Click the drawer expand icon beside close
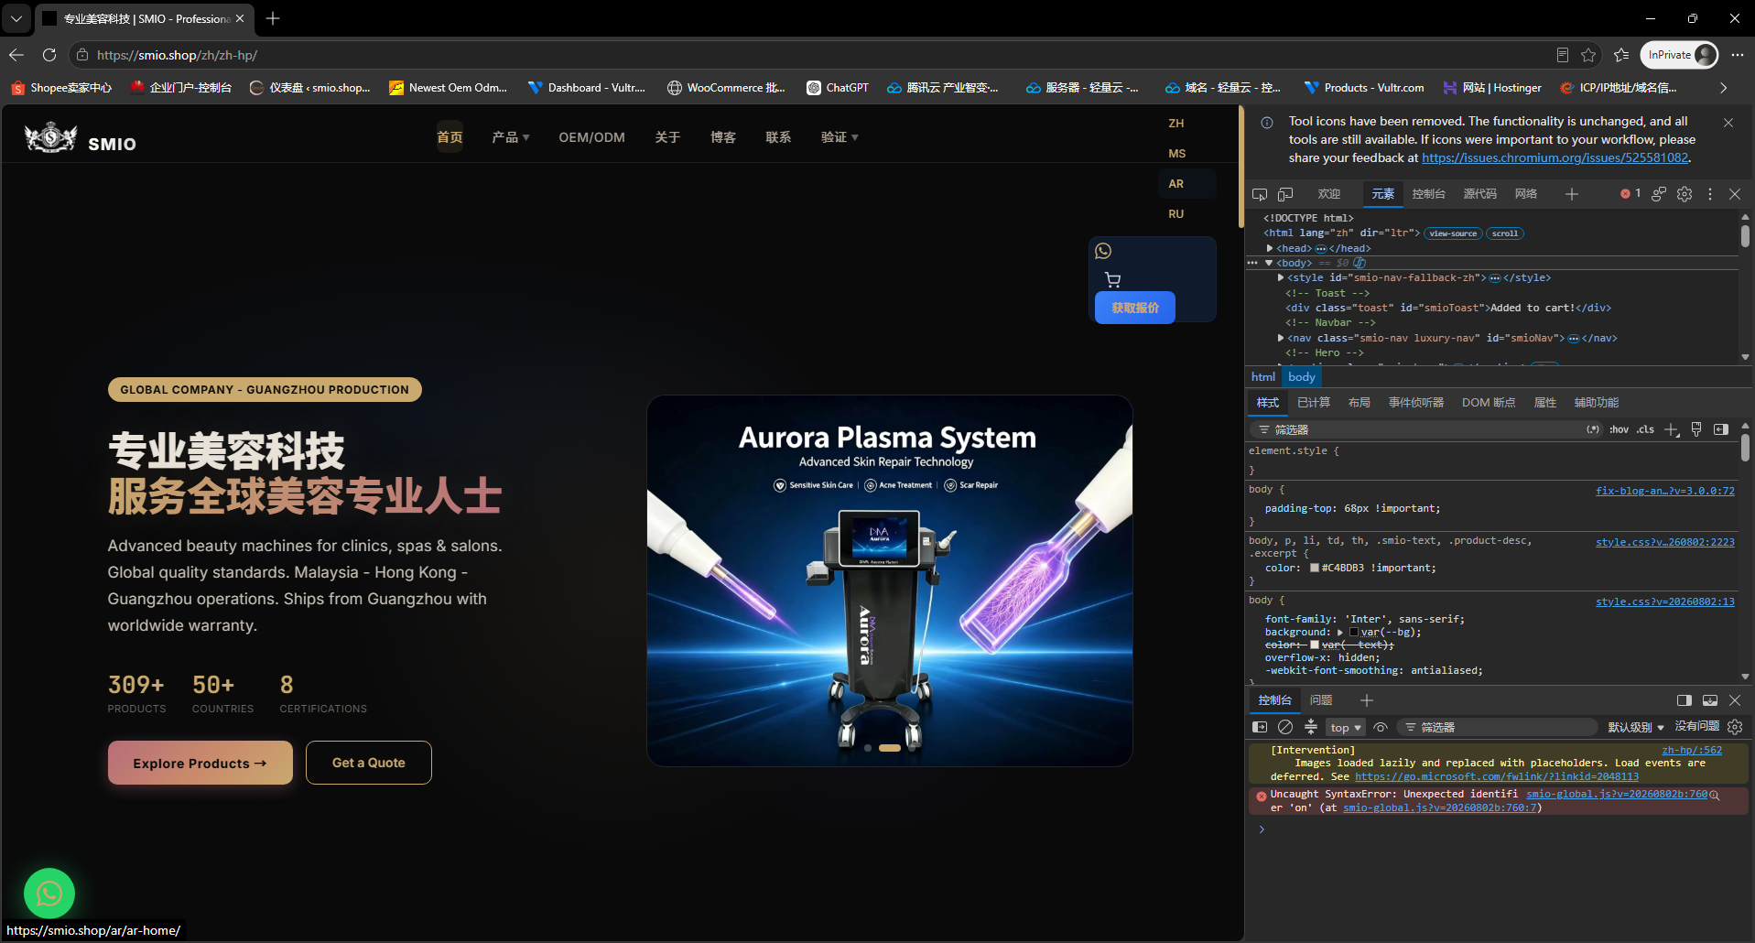Viewport: 1755px width, 943px height. pyautogui.click(x=1709, y=700)
